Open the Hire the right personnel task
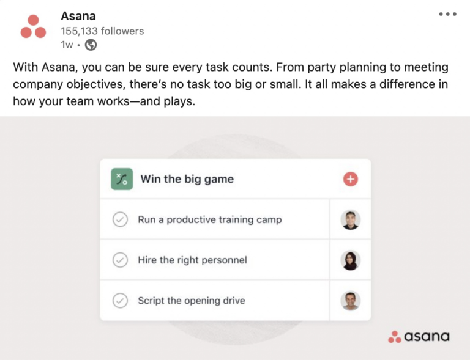The width and height of the screenshot is (470, 360). [x=192, y=260]
